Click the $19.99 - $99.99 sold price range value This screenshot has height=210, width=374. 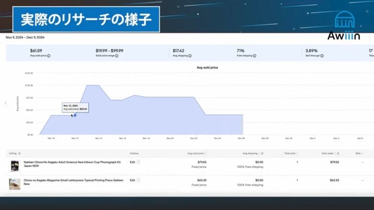click(109, 51)
